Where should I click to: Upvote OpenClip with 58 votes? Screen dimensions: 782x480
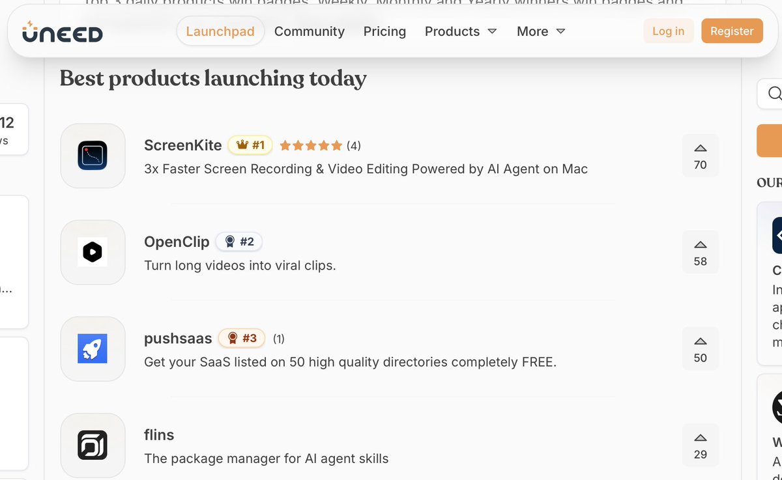click(x=701, y=252)
